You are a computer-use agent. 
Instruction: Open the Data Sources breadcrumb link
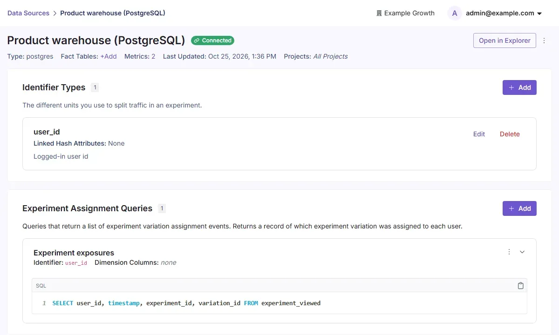pyautogui.click(x=28, y=13)
